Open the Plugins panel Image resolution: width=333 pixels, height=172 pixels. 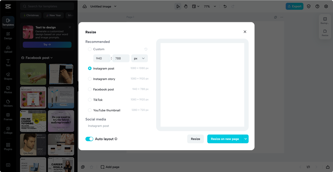[8, 146]
